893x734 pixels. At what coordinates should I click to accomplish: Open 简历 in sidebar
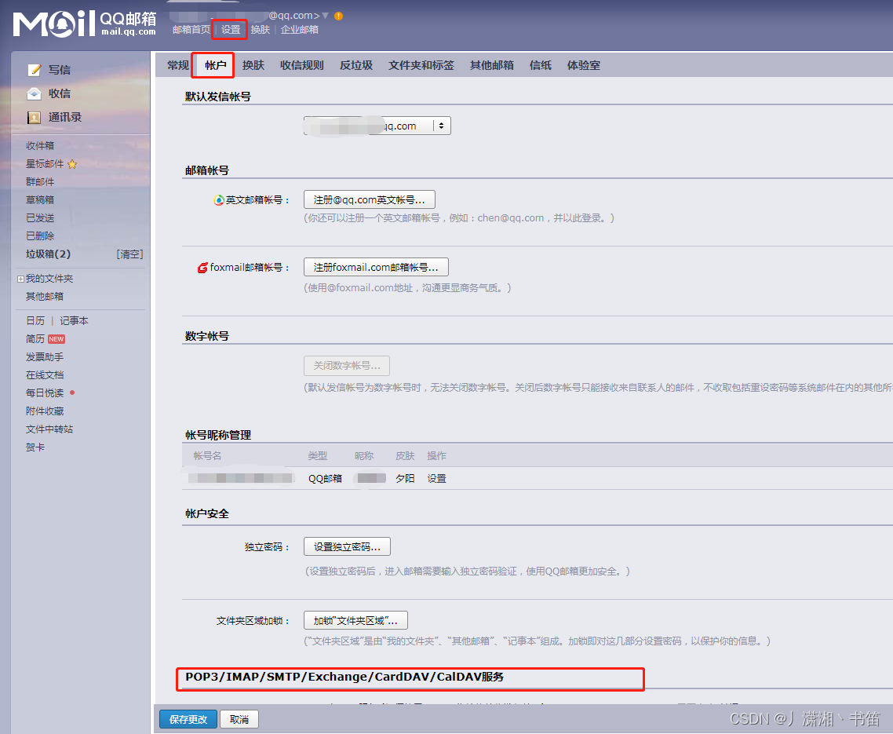pos(35,339)
